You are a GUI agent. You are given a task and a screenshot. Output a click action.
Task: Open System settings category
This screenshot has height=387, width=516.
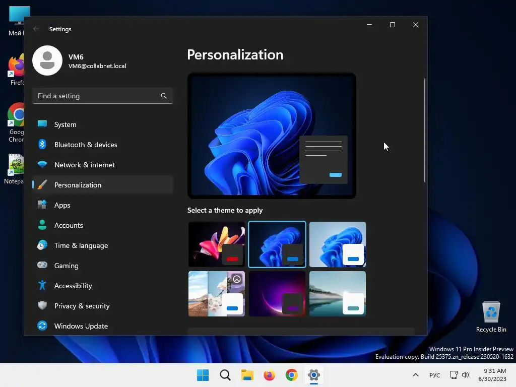103,124
